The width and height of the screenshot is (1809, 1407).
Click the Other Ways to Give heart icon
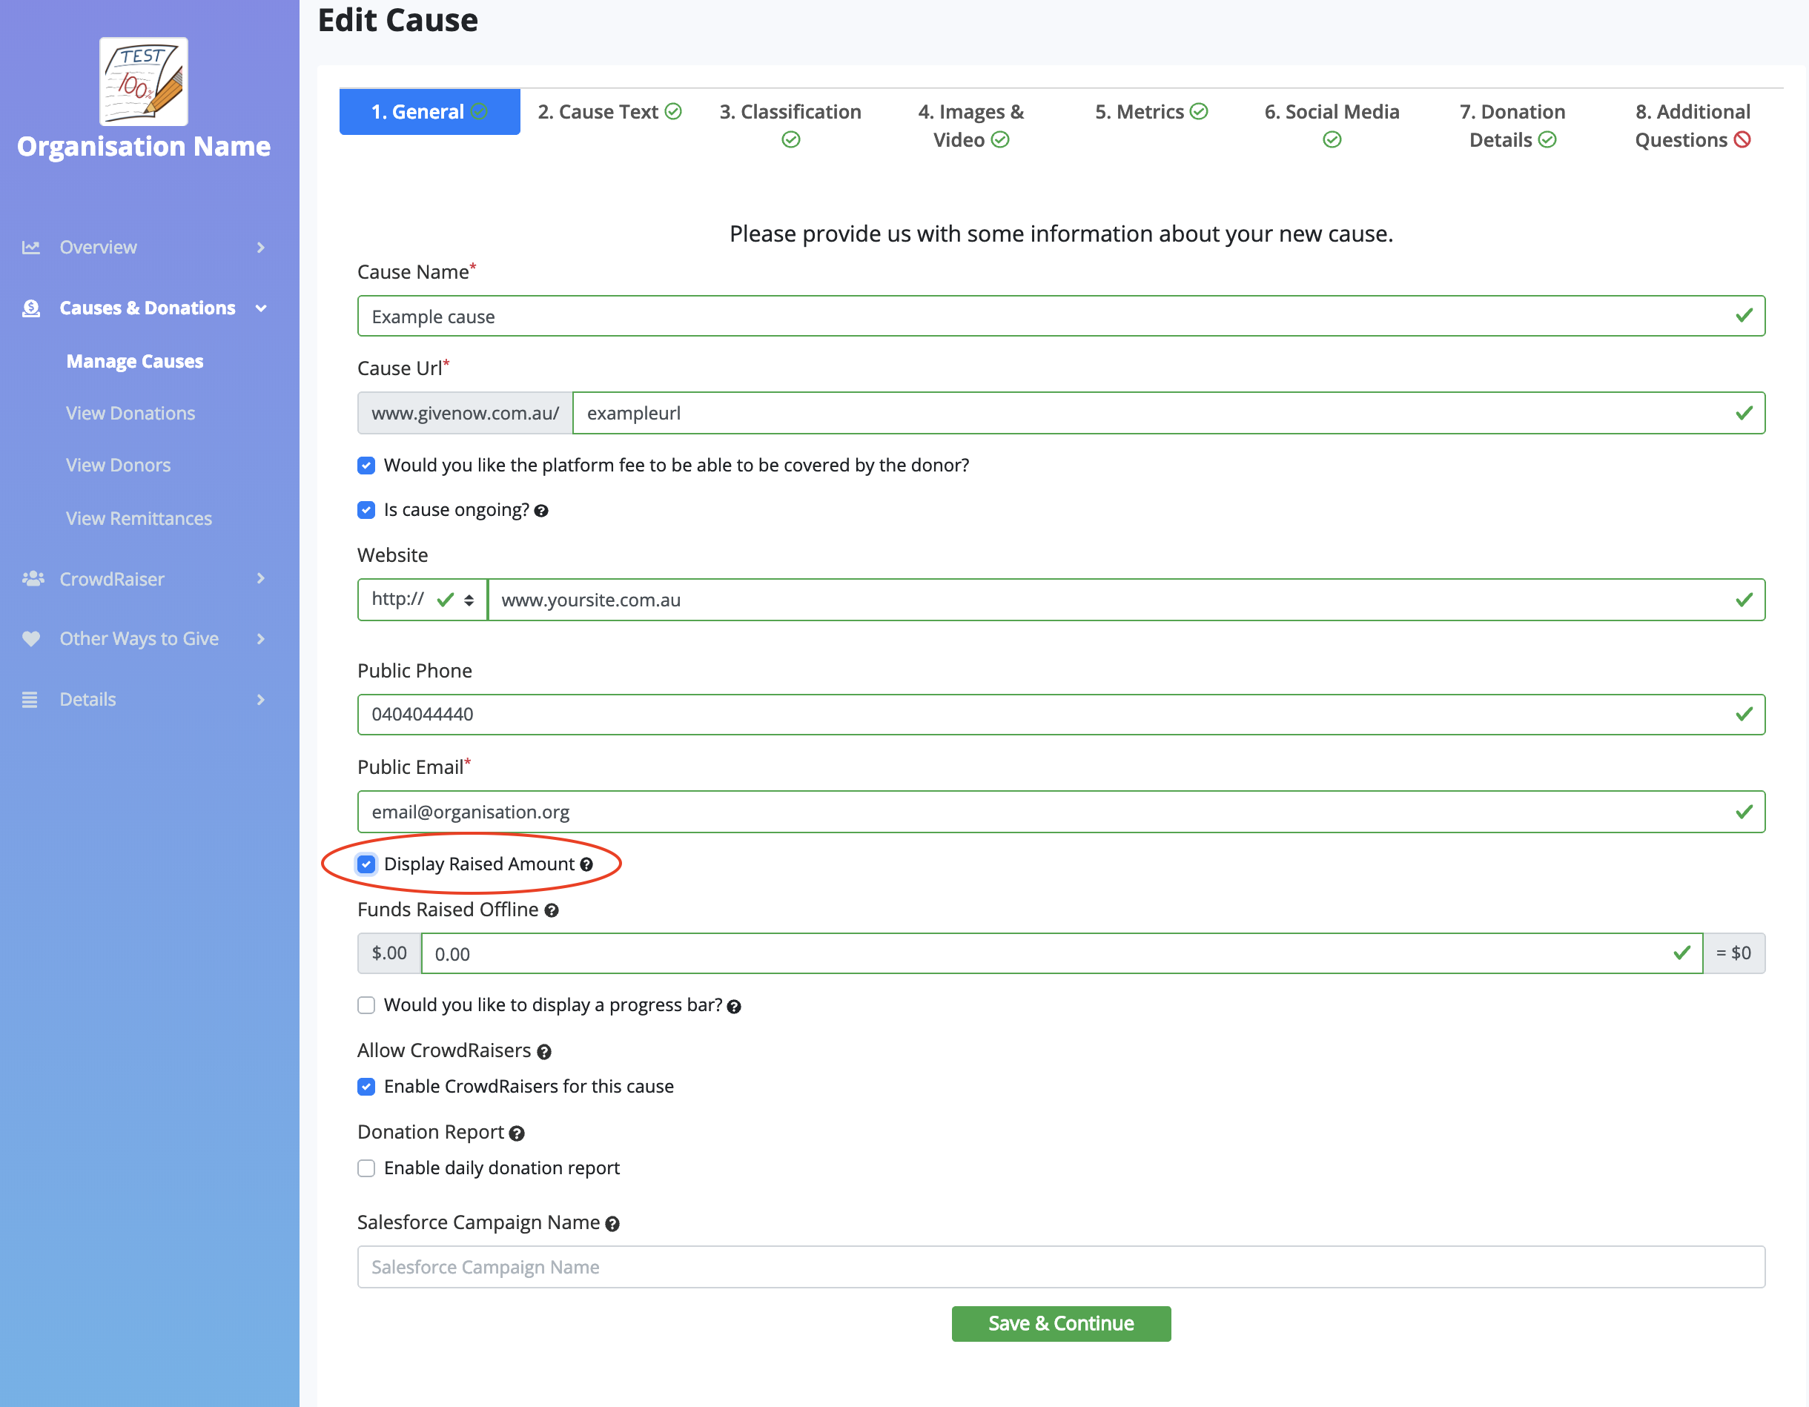30,638
